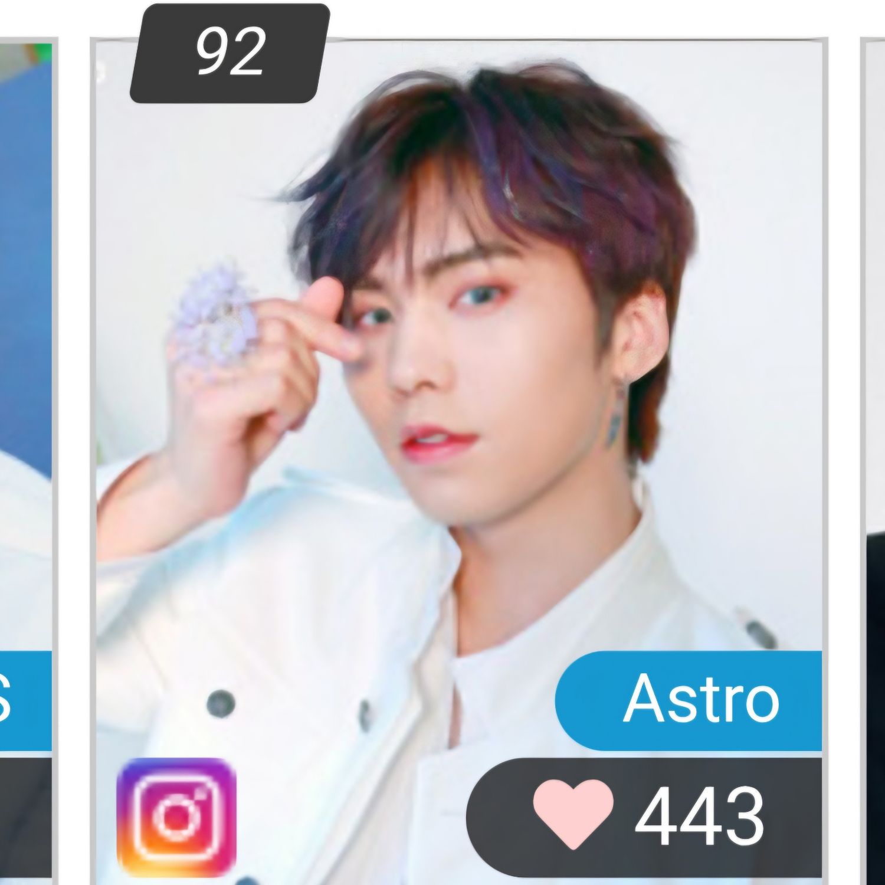Image resolution: width=885 pixels, height=885 pixels.
Task: Select the Astro group tag
Action: (x=689, y=700)
